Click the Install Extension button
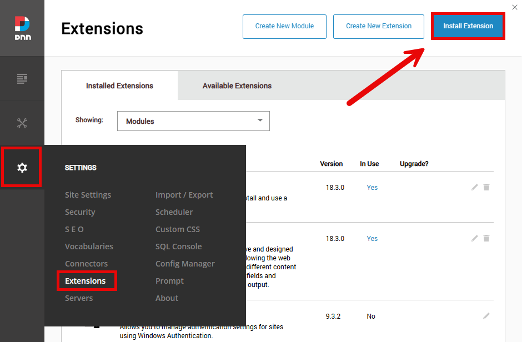 468,26
